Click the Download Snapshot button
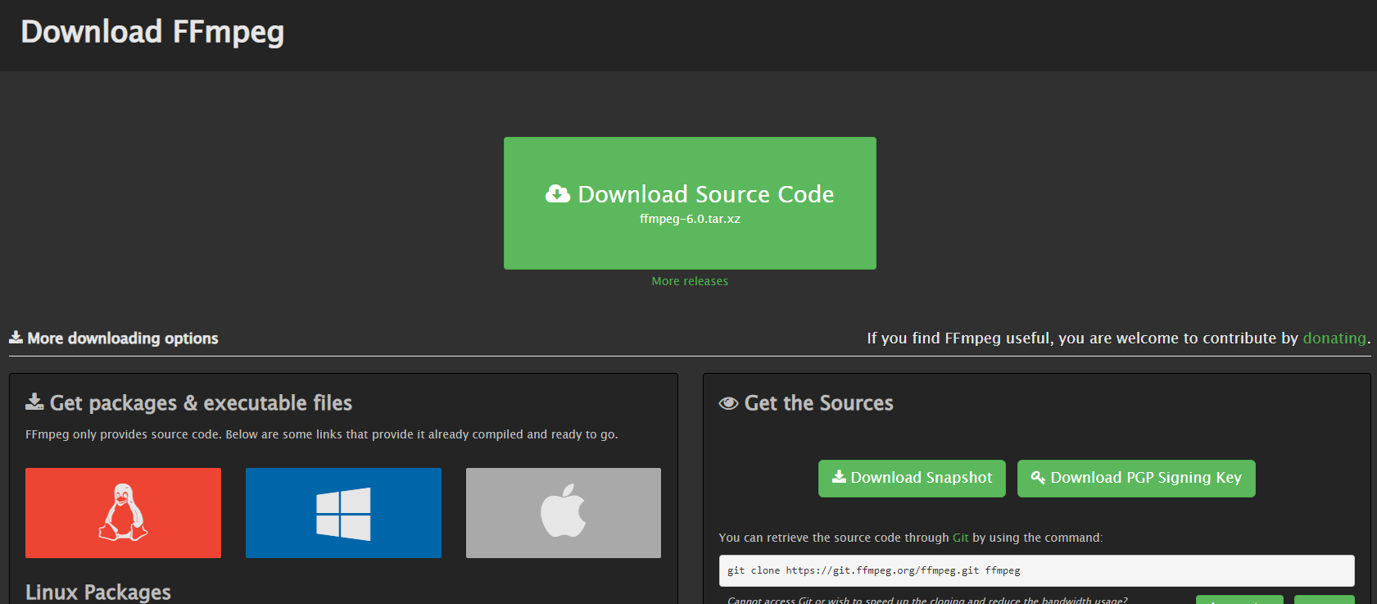The image size is (1377, 604). (912, 479)
